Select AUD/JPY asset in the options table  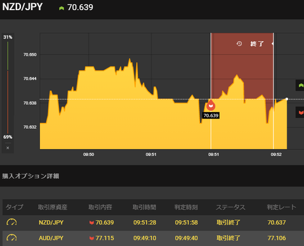[51, 238]
